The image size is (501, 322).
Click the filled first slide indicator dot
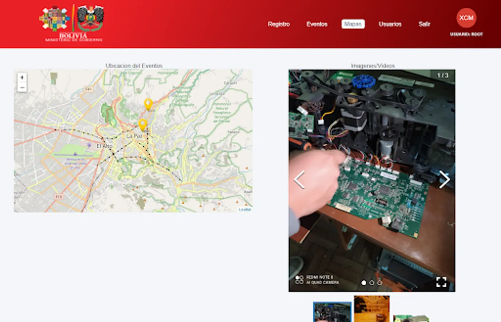coord(364,282)
